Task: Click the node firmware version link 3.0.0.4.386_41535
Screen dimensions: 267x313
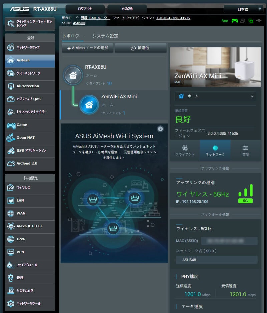Action: click(223, 133)
